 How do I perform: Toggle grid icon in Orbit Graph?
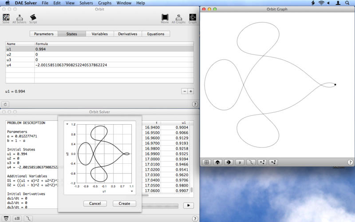coord(206,162)
